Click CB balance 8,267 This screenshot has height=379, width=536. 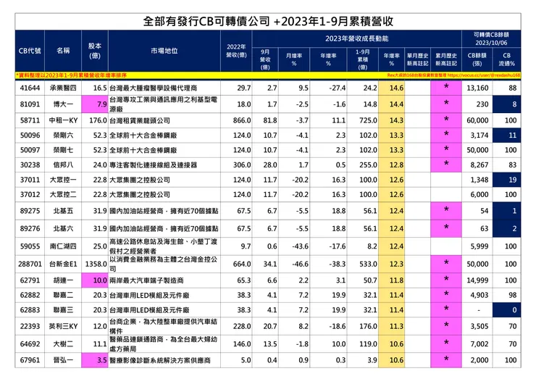[x=480, y=165]
